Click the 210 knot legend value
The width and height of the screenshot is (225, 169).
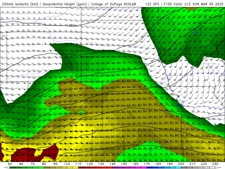[192, 164]
